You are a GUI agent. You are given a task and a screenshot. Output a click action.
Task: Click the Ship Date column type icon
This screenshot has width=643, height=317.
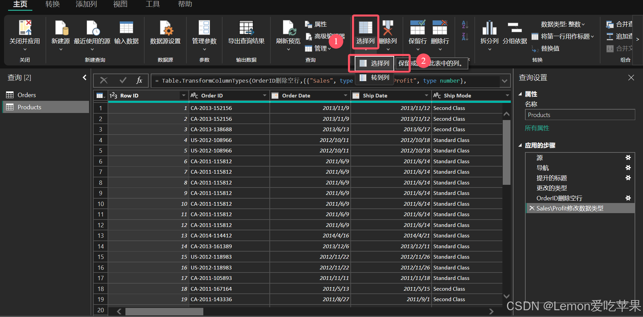pyautogui.click(x=356, y=96)
